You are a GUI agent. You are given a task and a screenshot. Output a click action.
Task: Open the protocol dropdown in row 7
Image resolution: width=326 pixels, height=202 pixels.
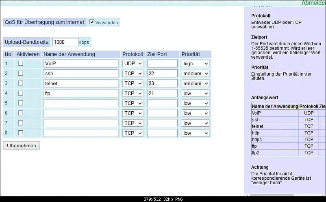click(133, 123)
